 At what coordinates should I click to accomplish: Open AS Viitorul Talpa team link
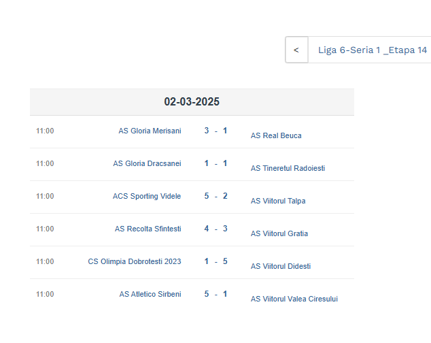pyautogui.click(x=278, y=201)
